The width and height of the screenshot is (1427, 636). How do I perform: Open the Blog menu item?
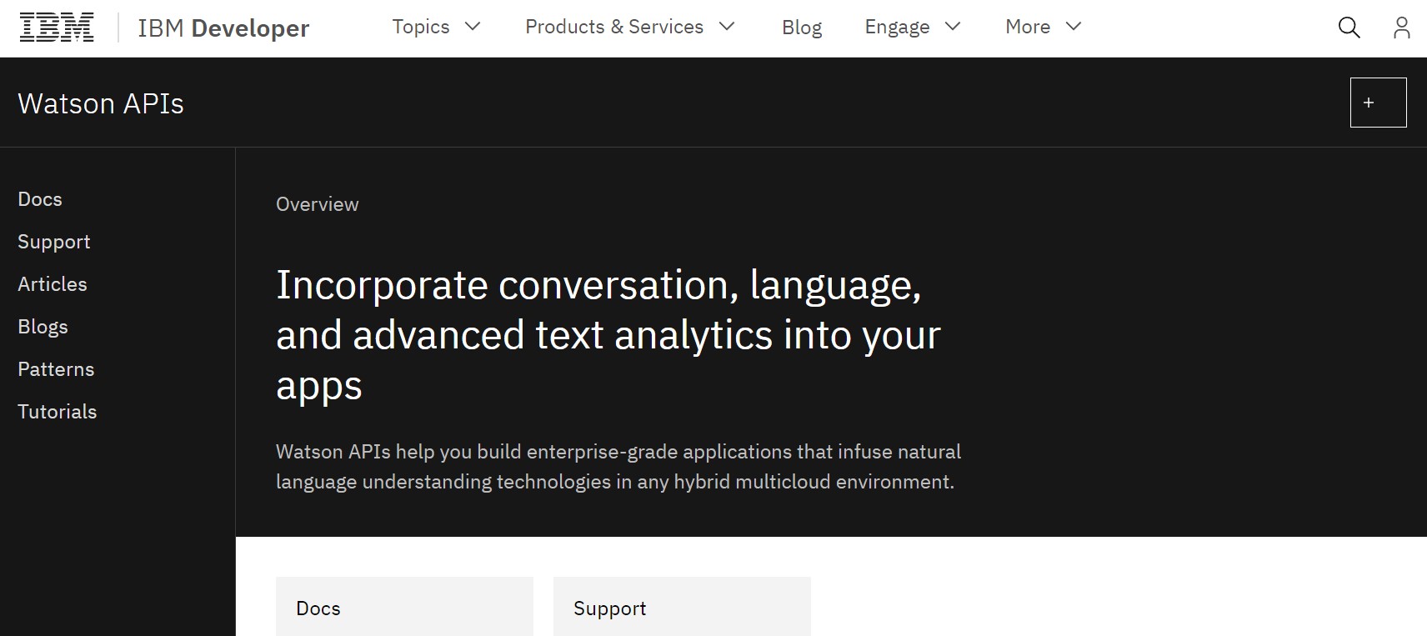click(x=802, y=28)
